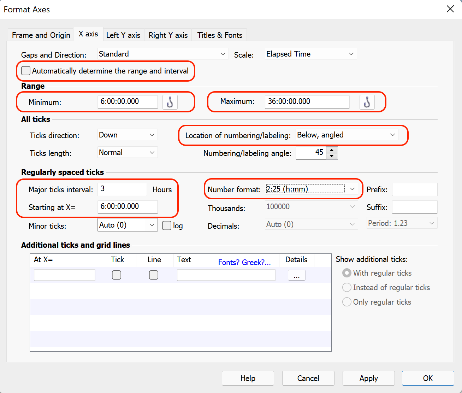The width and height of the screenshot is (462, 393).
Task: Open the Decimals dropdown
Action: (311, 224)
